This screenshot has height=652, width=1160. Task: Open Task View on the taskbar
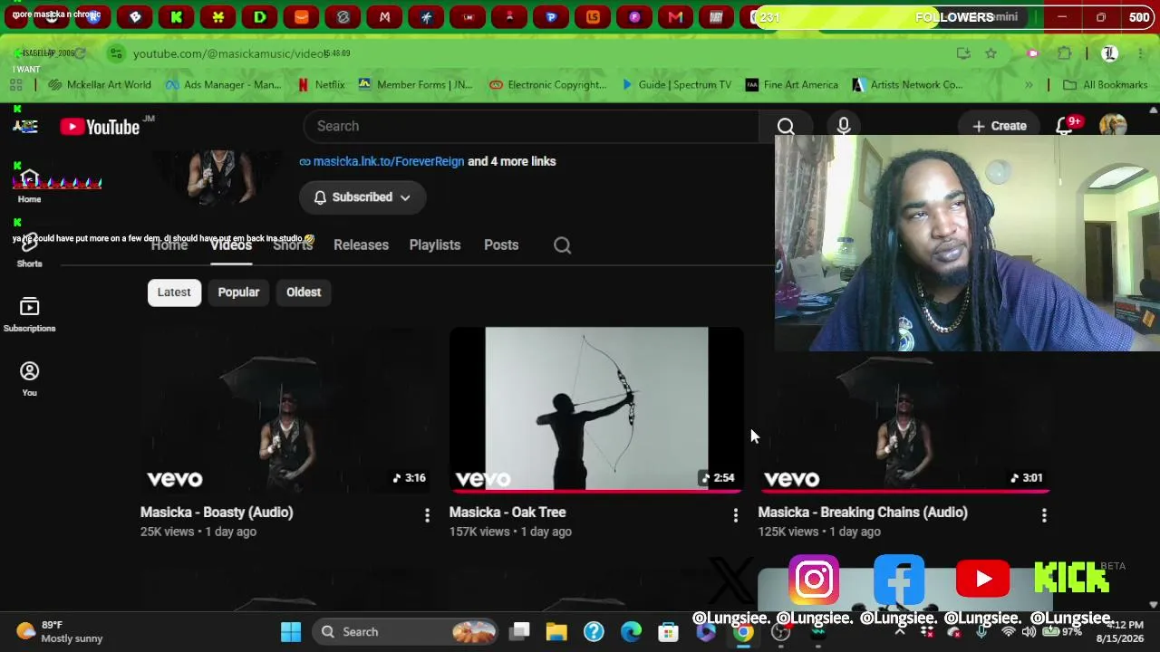(519, 632)
